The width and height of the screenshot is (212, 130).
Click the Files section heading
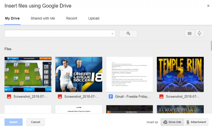click(x=8, y=49)
